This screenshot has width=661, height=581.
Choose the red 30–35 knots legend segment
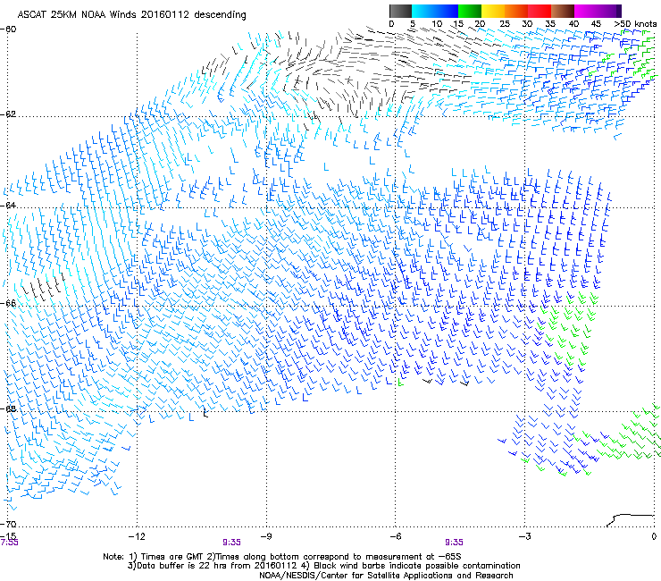click(540, 11)
